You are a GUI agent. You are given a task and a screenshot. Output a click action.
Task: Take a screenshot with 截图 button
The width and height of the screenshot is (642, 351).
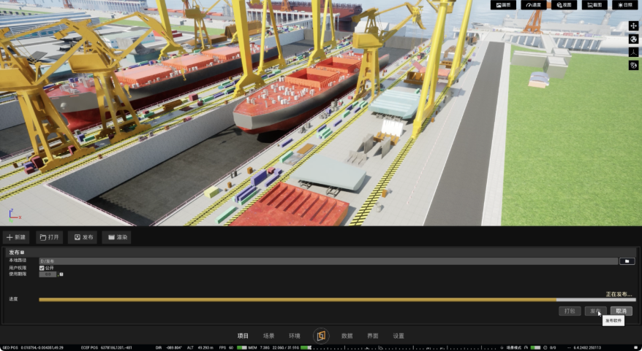(594, 5)
